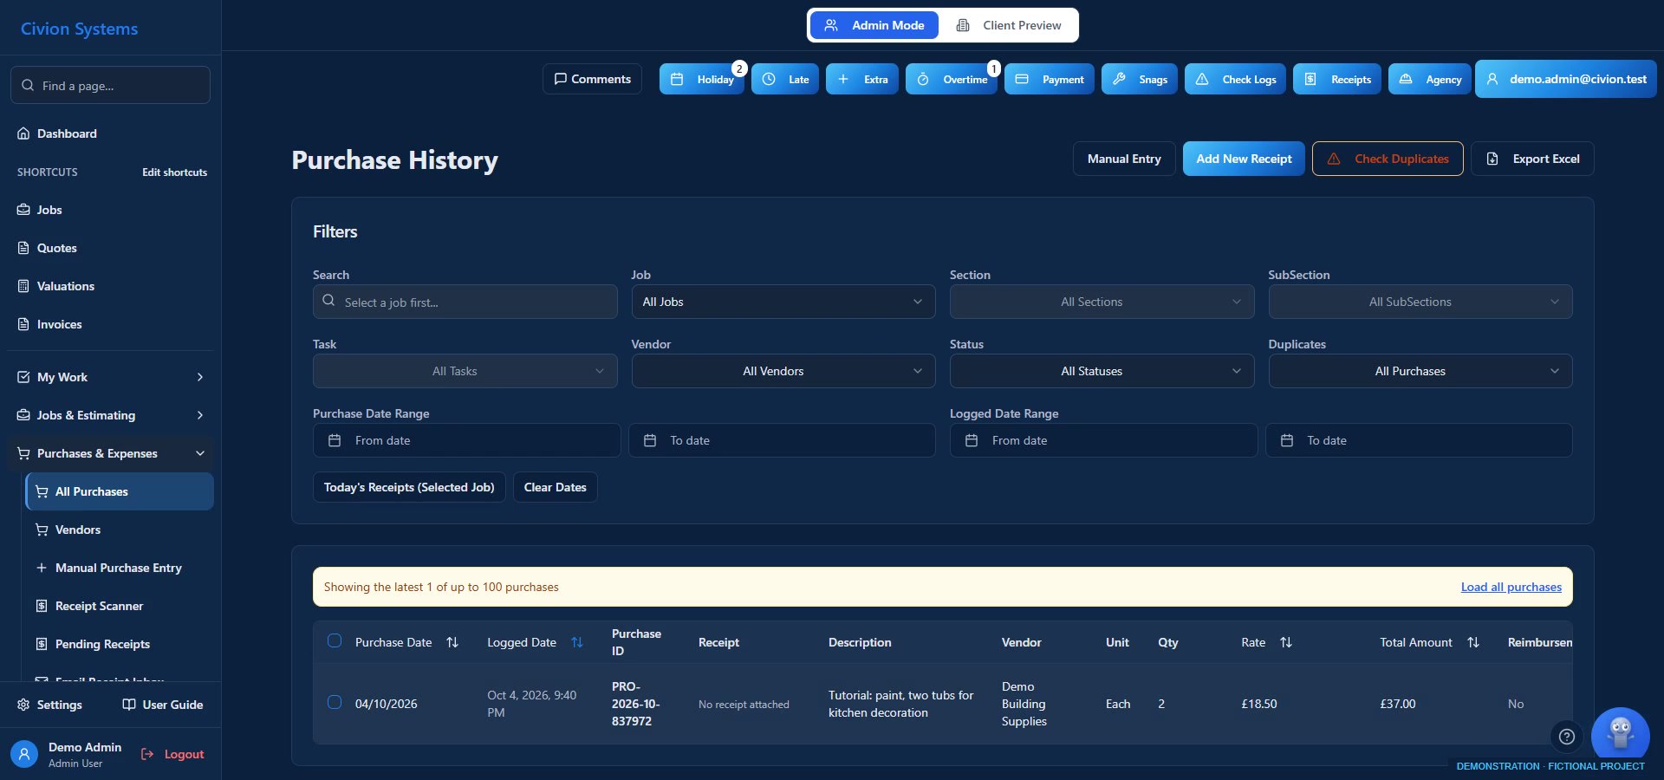Screen dimensions: 1664x780
Task: Open the SubSection filter dropdown
Action: click(1420, 302)
